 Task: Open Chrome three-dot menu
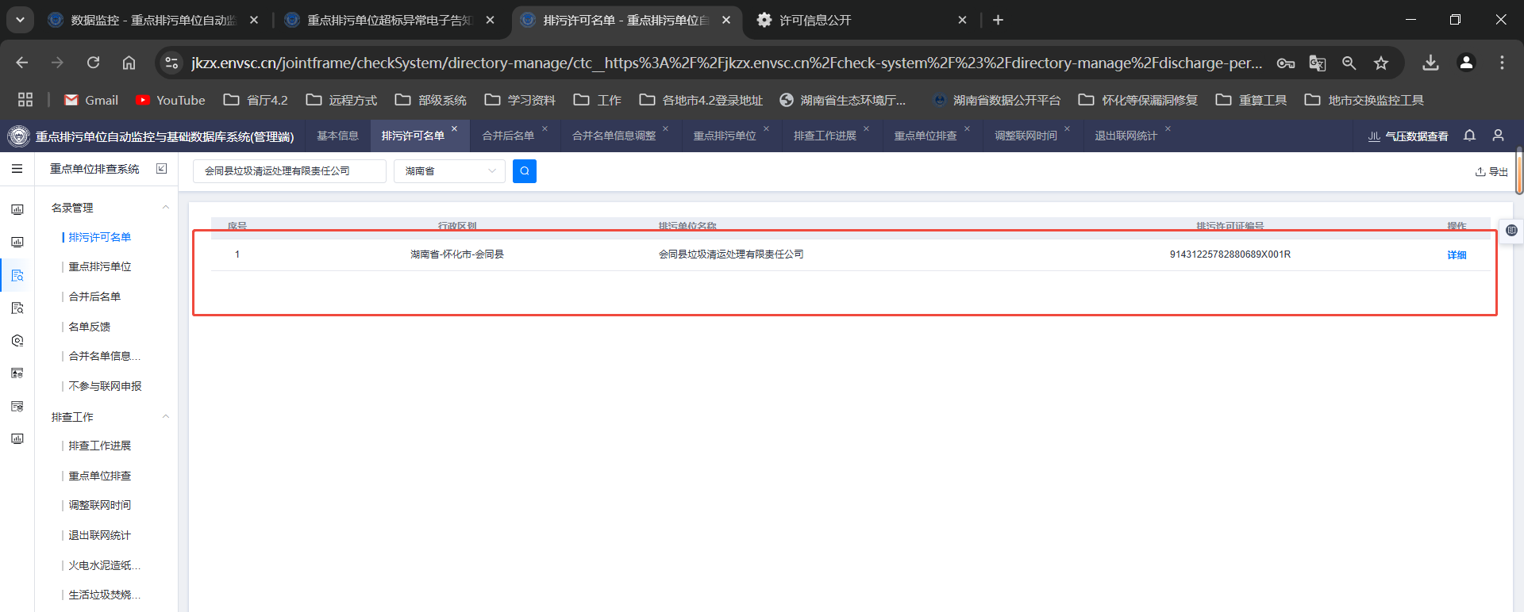click(1502, 63)
